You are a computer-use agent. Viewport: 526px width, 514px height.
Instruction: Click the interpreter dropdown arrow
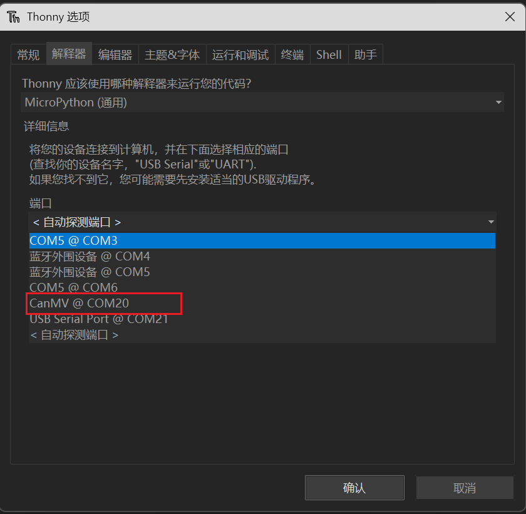(498, 102)
